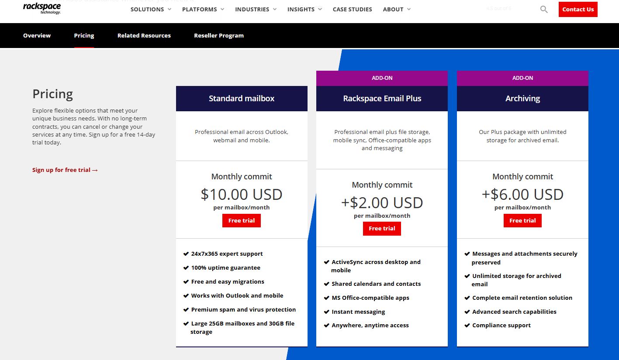Open the Related Resources tab
Screen dimensions: 619x360
click(144, 35)
